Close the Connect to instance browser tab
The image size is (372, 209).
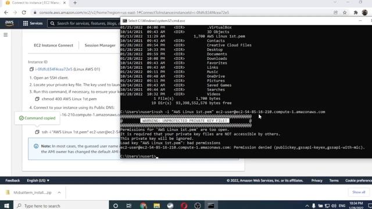pyautogui.click(x=65, y=3)
